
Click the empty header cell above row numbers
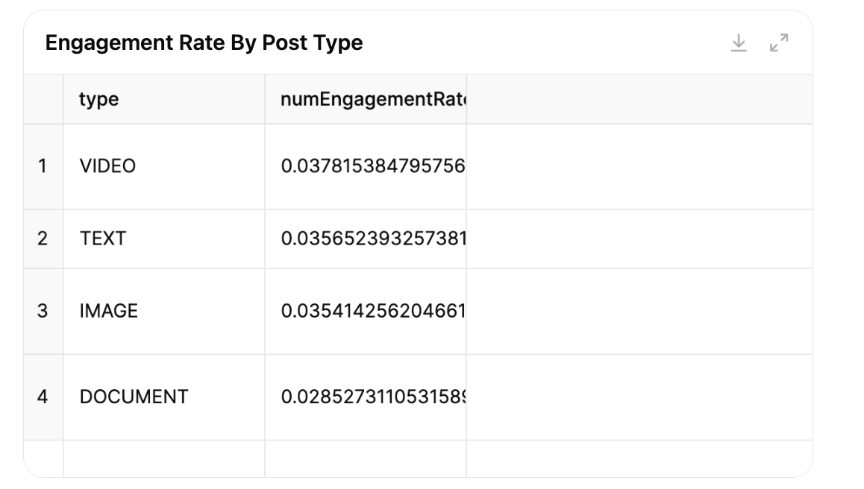tap(43, 99)
